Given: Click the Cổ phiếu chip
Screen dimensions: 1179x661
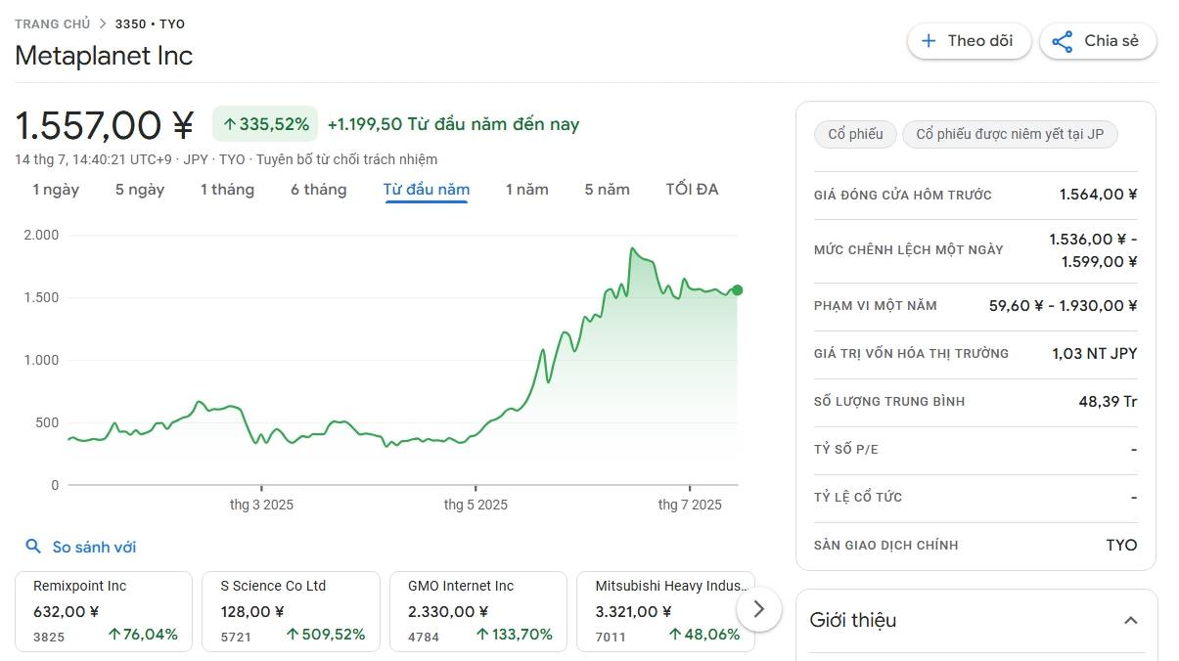Looking at the screenshot, I should pyautogui.click(x=855, y=134).
